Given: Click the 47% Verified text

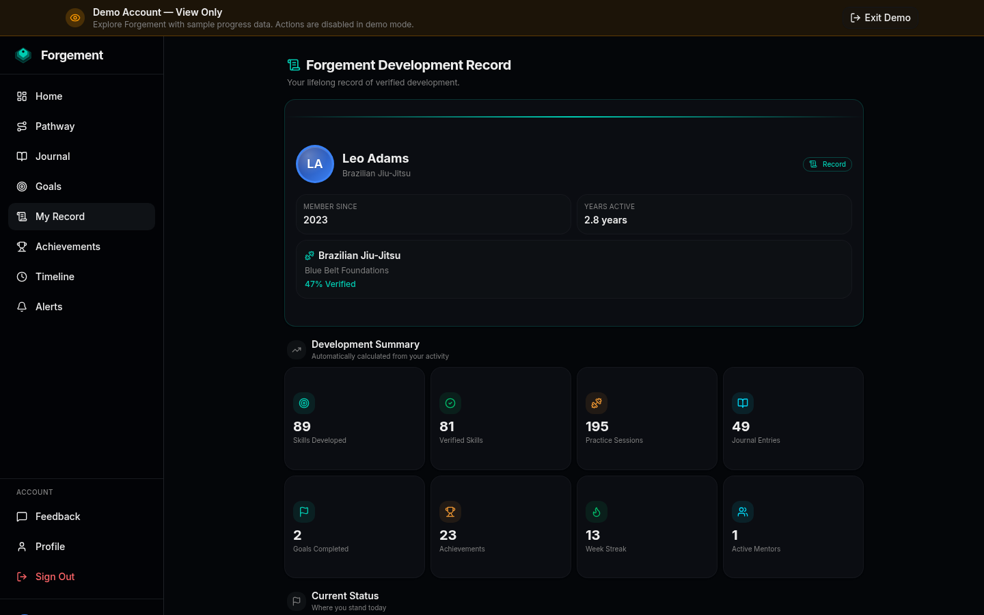Looking at the screenshot, I should pos(330,284).
